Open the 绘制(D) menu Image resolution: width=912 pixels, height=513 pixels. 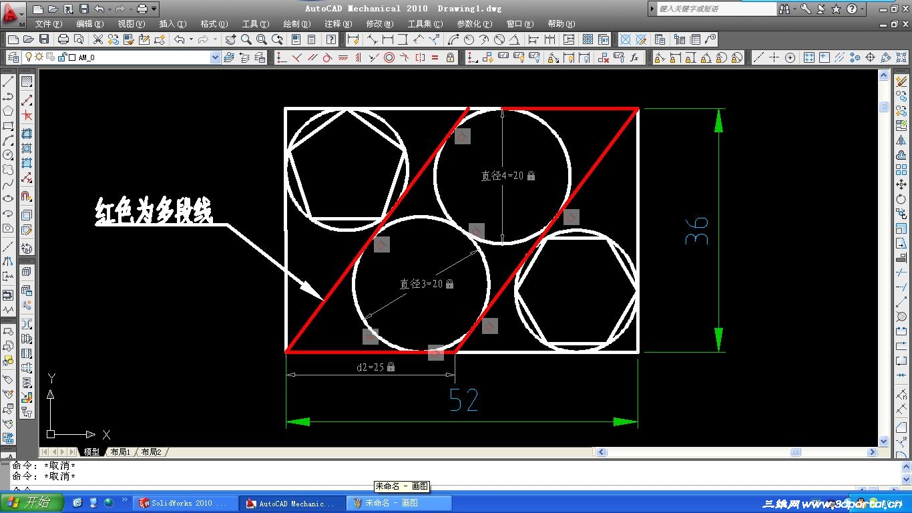click(297, 24)
